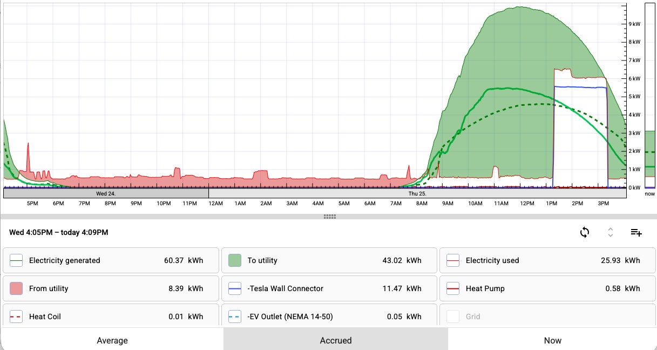657x350 pixels.
Task: Select the Wed 24. day bar
Action: point(106,193)
